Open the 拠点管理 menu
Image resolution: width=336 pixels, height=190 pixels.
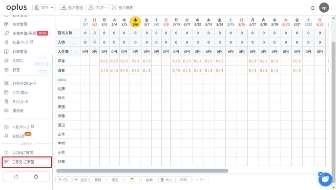[x=72, y=7]
